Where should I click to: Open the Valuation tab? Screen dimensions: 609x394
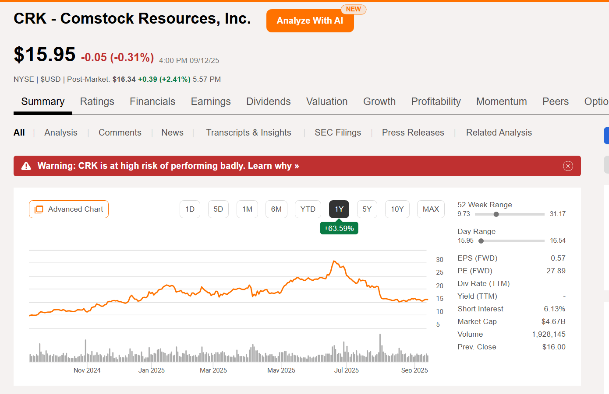(327, 101)
